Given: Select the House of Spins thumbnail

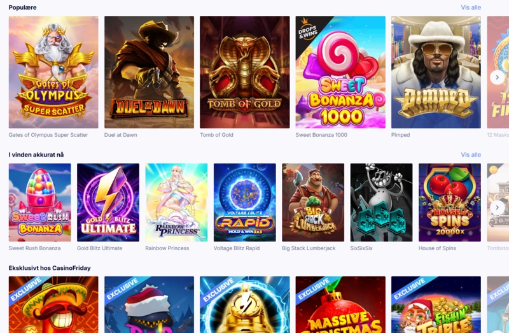Looking at the screenshot, I should click(450, 202).
